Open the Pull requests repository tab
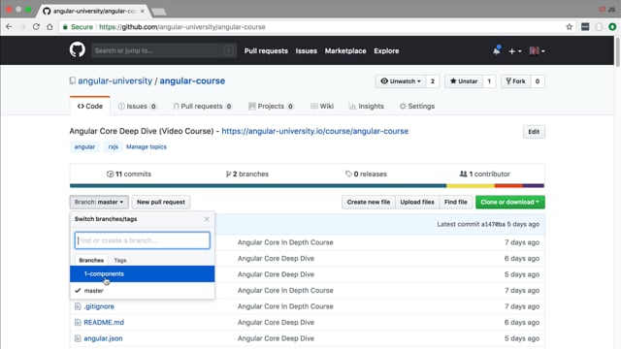Viewport: 621px width, 349px height. (x=202, y=106)
